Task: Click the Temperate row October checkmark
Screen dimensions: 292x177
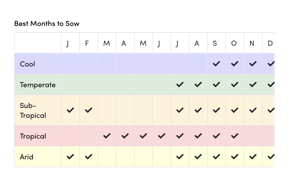Action: tap(235, 84)
